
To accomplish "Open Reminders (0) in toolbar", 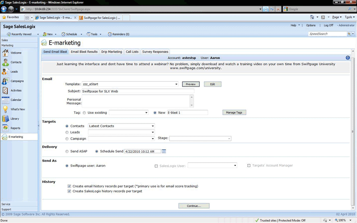I will pos(119,34).
